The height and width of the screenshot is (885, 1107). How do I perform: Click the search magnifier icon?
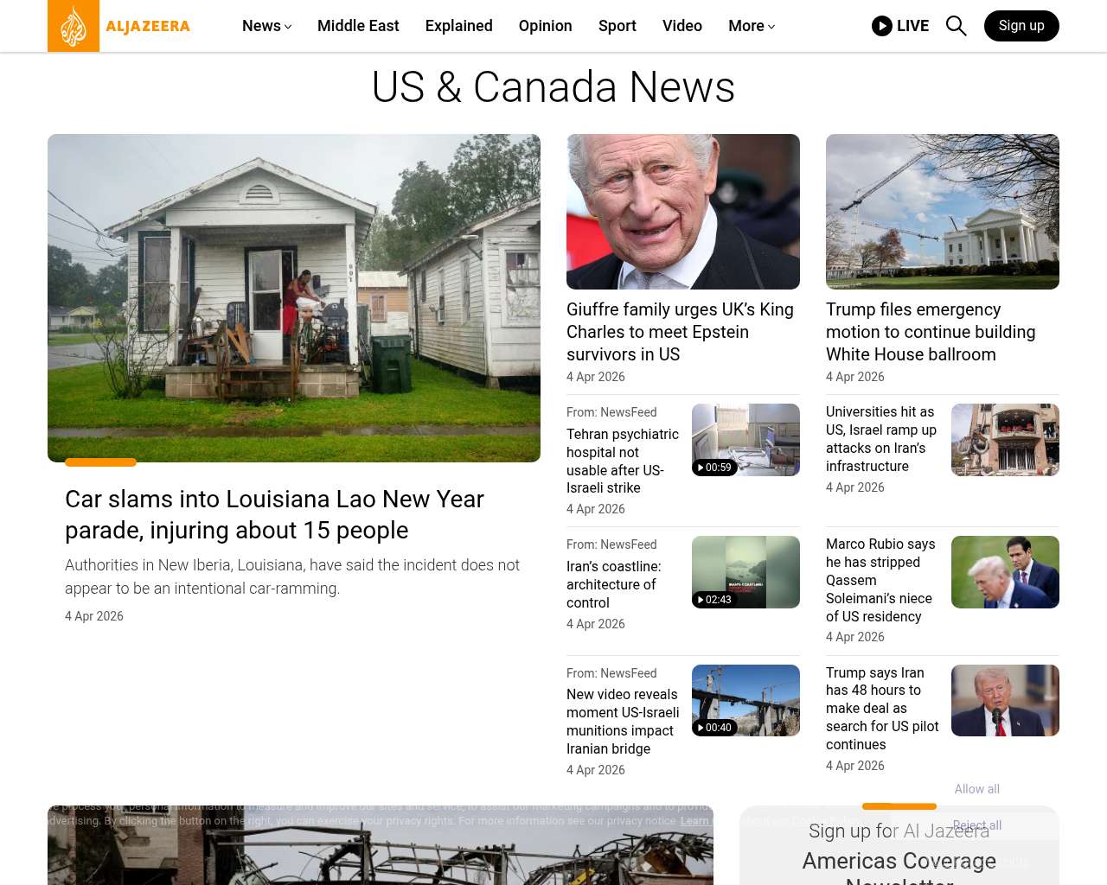pyautogui.click(x=956, y=26)
